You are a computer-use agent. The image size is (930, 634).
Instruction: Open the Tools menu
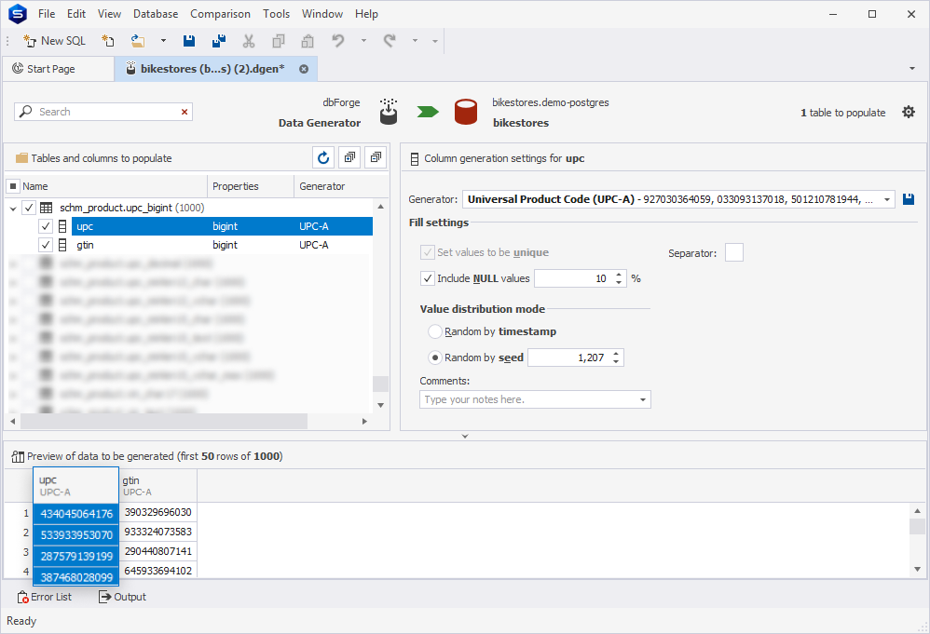click(x=277, y=14)
